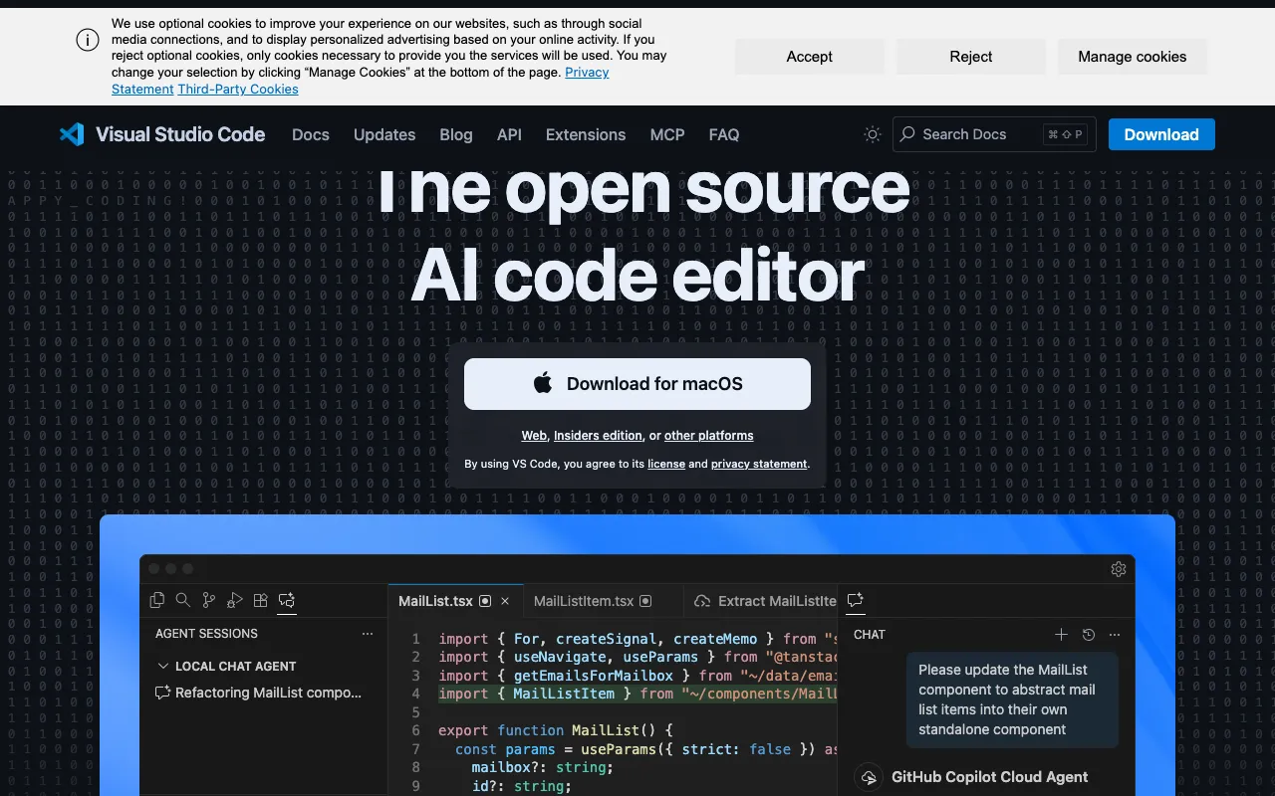This screenshot has height=796, width=1275.
Task: Select the Search icon in the activity bar
Action: [183, 600]
